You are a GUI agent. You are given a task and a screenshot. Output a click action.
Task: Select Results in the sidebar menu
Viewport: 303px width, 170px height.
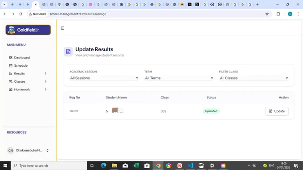tap(19, 73)
